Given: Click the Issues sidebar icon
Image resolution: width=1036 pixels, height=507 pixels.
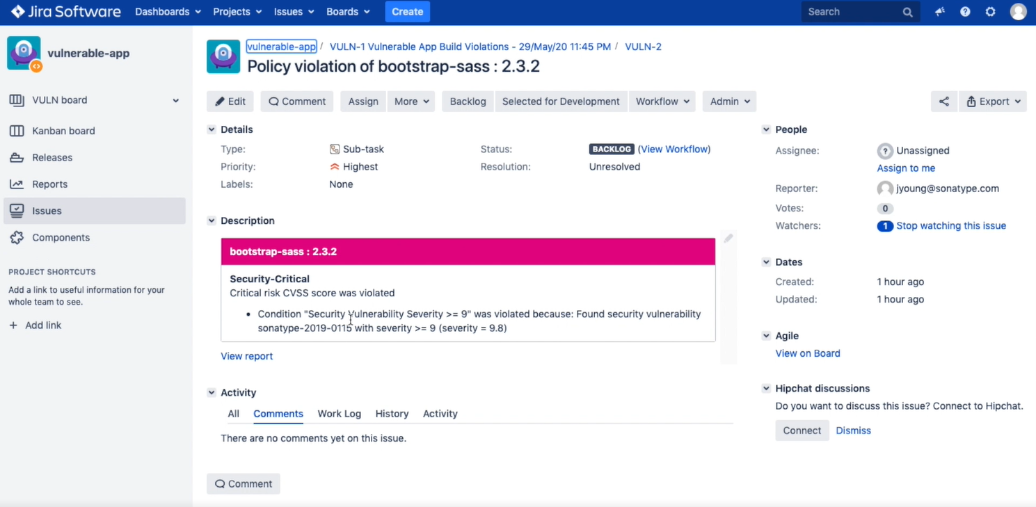Looking at the screenshot, I should (x=17, y=211).
